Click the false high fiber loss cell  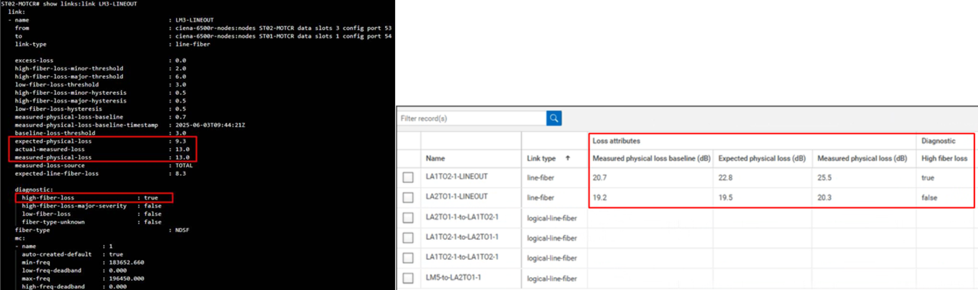pos(929,198)
